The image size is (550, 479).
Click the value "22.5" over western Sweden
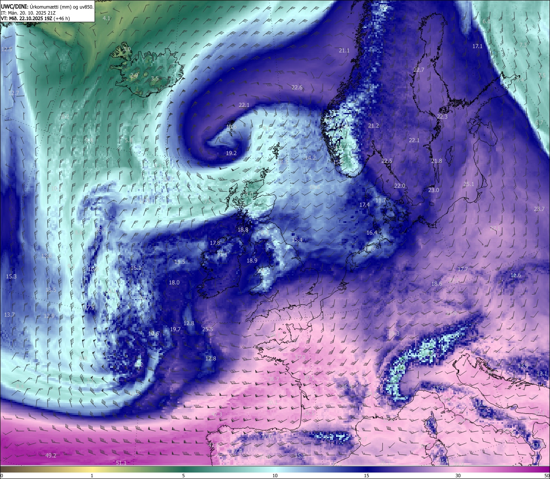pyautogui.click(x=387, y=161)
